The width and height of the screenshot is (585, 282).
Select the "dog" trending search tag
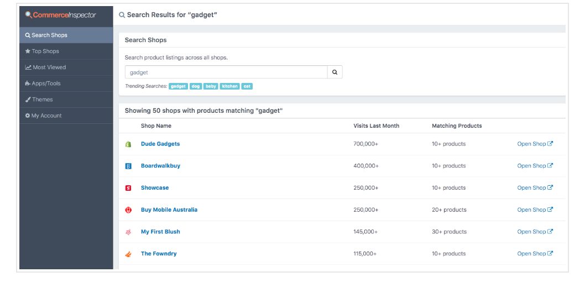point(196,86)
